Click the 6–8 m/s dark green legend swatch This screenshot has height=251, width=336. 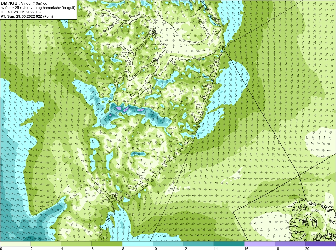(x=107, y=244)
